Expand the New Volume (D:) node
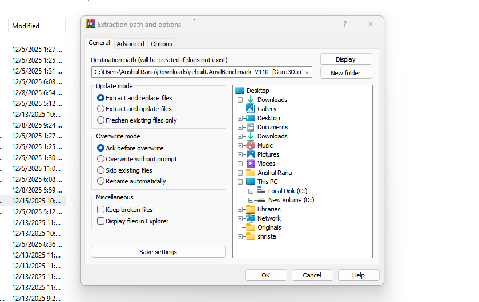The height and width of the screenshot is (302, 479). tap(251, 200)
